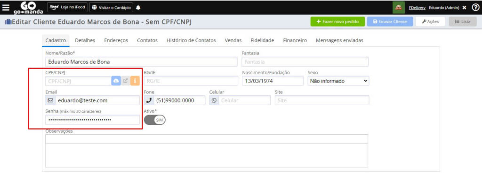
Task: Click the WhatsApp icon by Celular
Action: point(214,100)
